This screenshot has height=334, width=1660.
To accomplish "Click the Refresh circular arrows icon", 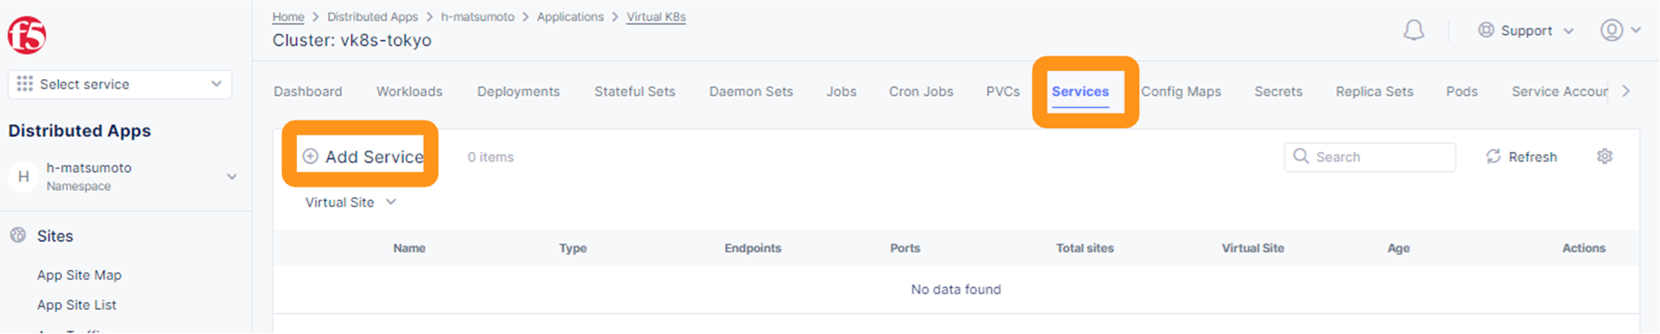I will tap(1493, 156).
